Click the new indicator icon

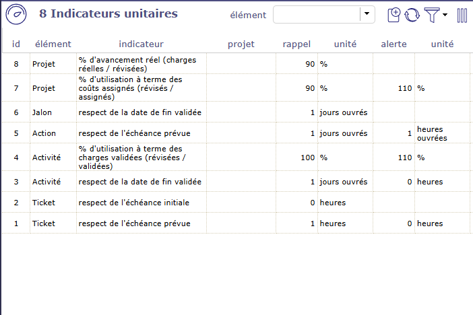pyautogui.click(x=395, y=15)
